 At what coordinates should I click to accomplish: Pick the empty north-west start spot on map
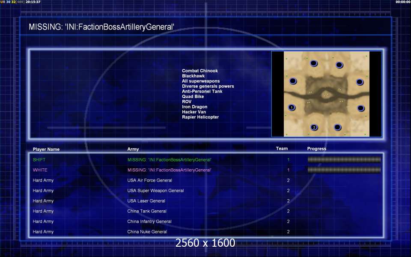pyautogui.click(x=313, y=63)
